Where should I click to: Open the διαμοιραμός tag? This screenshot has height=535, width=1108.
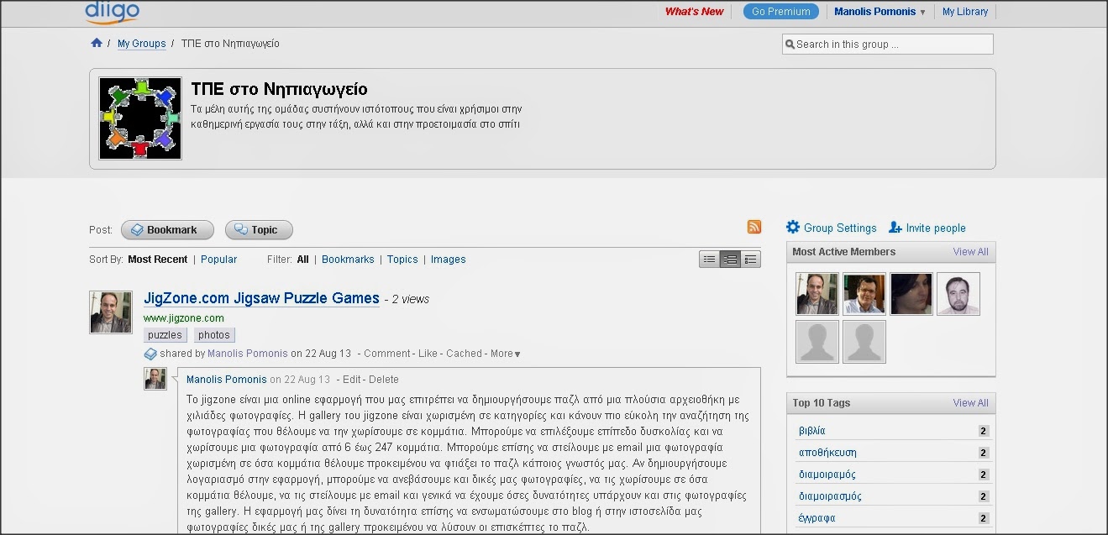827,475
